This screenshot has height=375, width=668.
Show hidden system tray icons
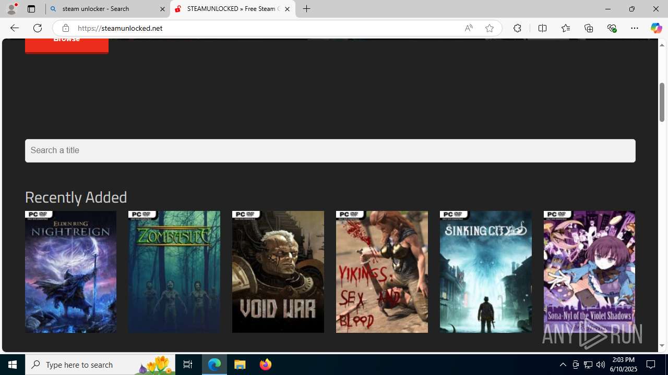pos(563,365)
